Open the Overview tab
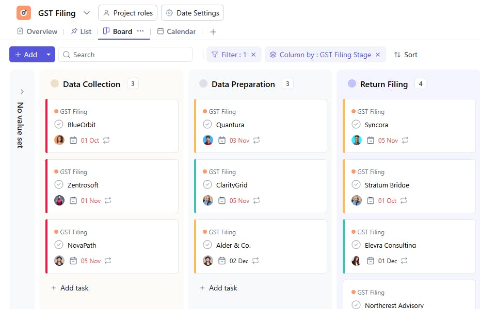This screenshot has height=309, width=480. point(37,31)
